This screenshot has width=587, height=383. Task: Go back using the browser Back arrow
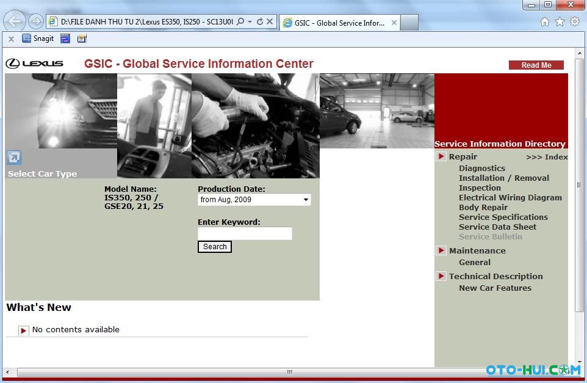(14, 22)
